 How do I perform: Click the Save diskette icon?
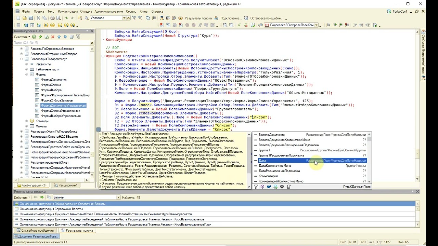click(x=30, y=18)
